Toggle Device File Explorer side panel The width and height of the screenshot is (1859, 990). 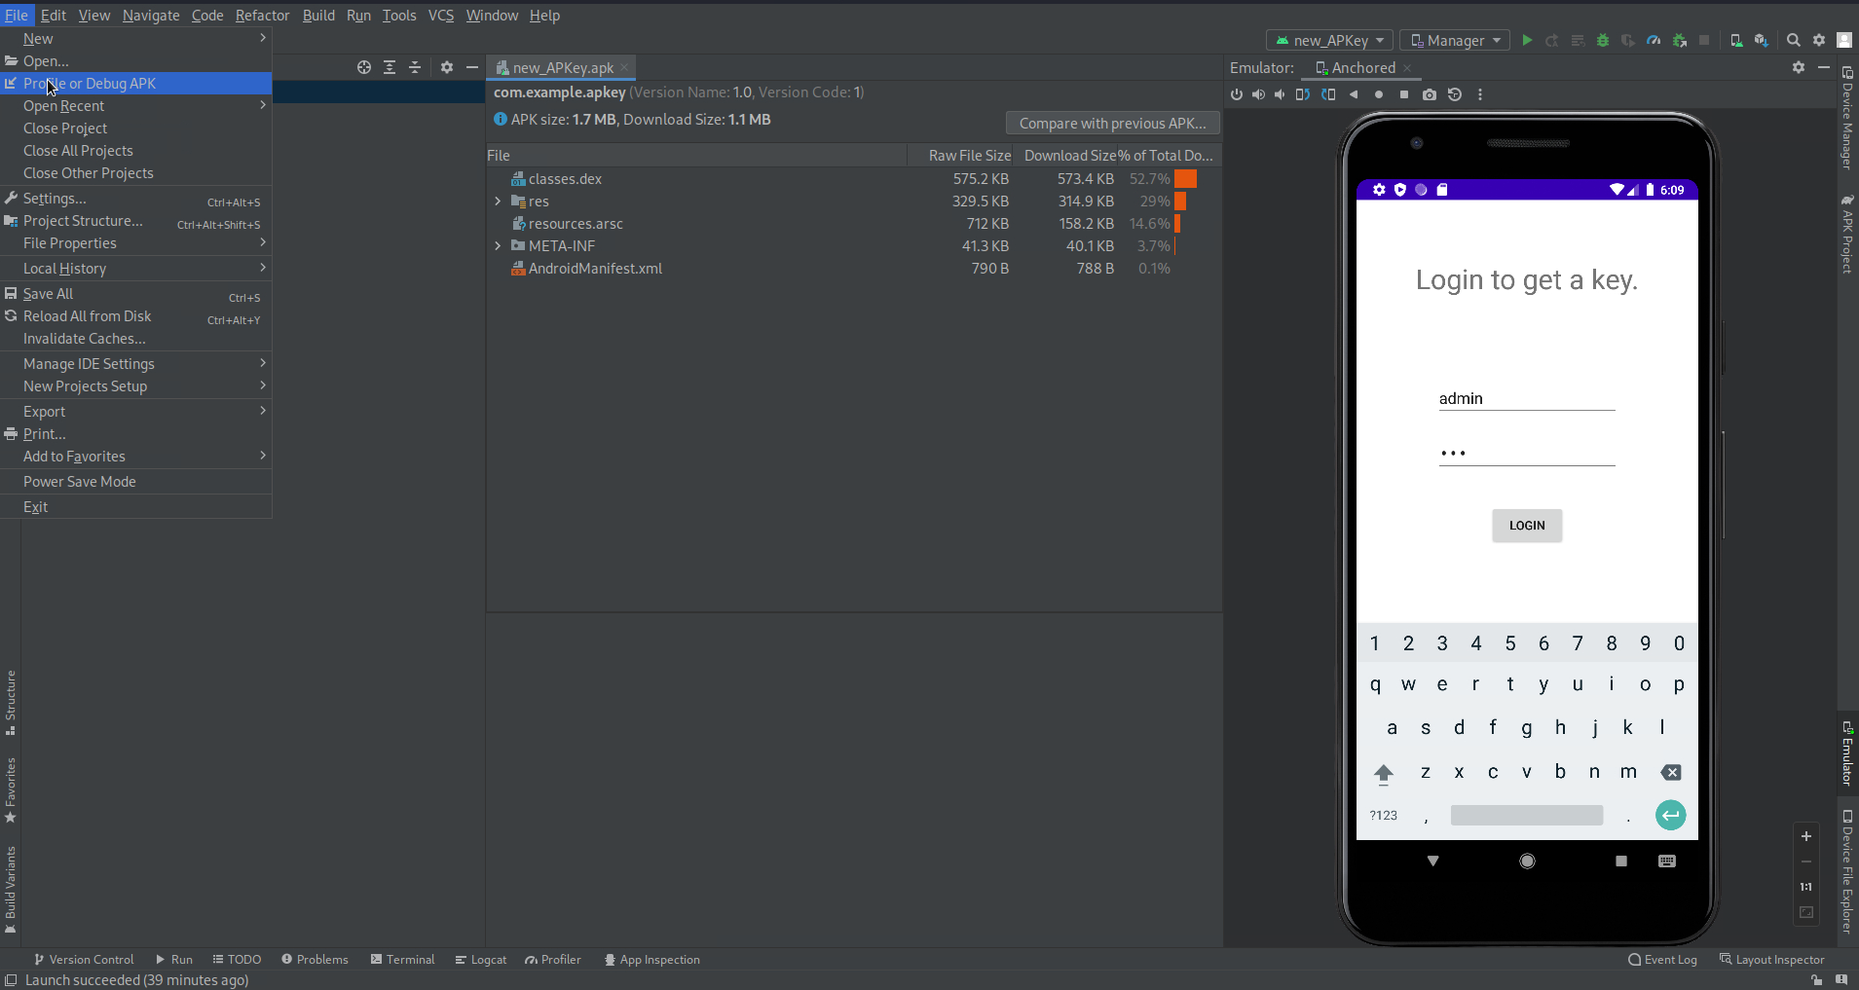coord(1847,871)
